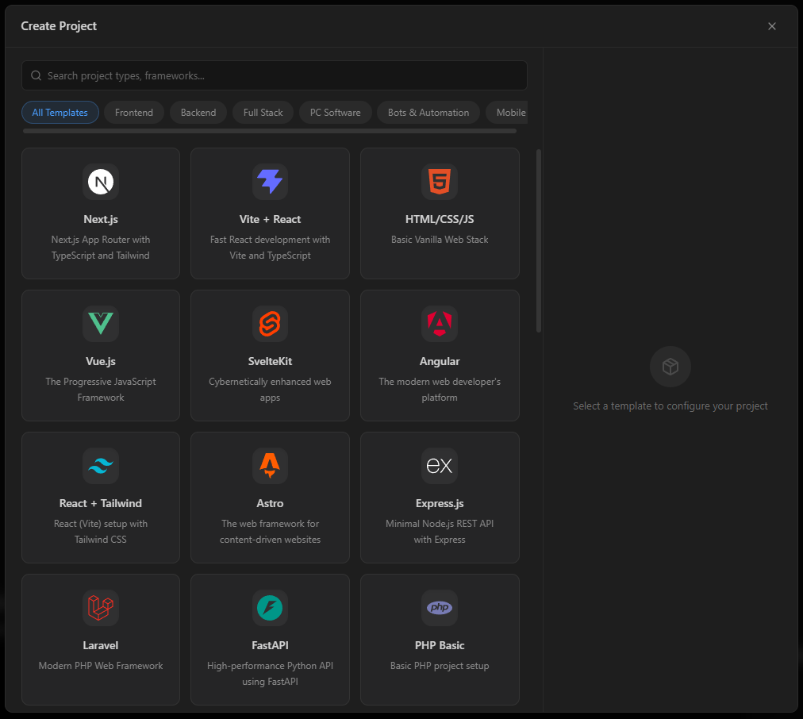Switch to the Bots & Automation tab
The image size is (803, 719).
click(428, 112)
